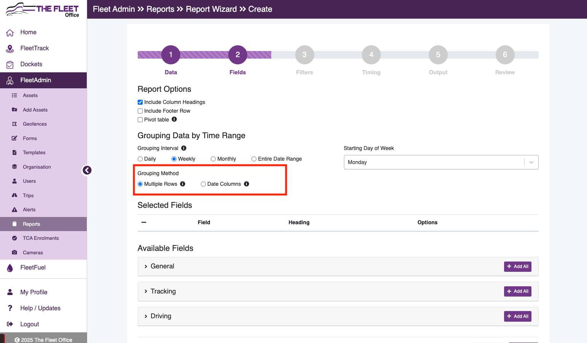
Task: Click the Grouping Interval info icon
Action: pyautogui.click(x=184, y=148)
